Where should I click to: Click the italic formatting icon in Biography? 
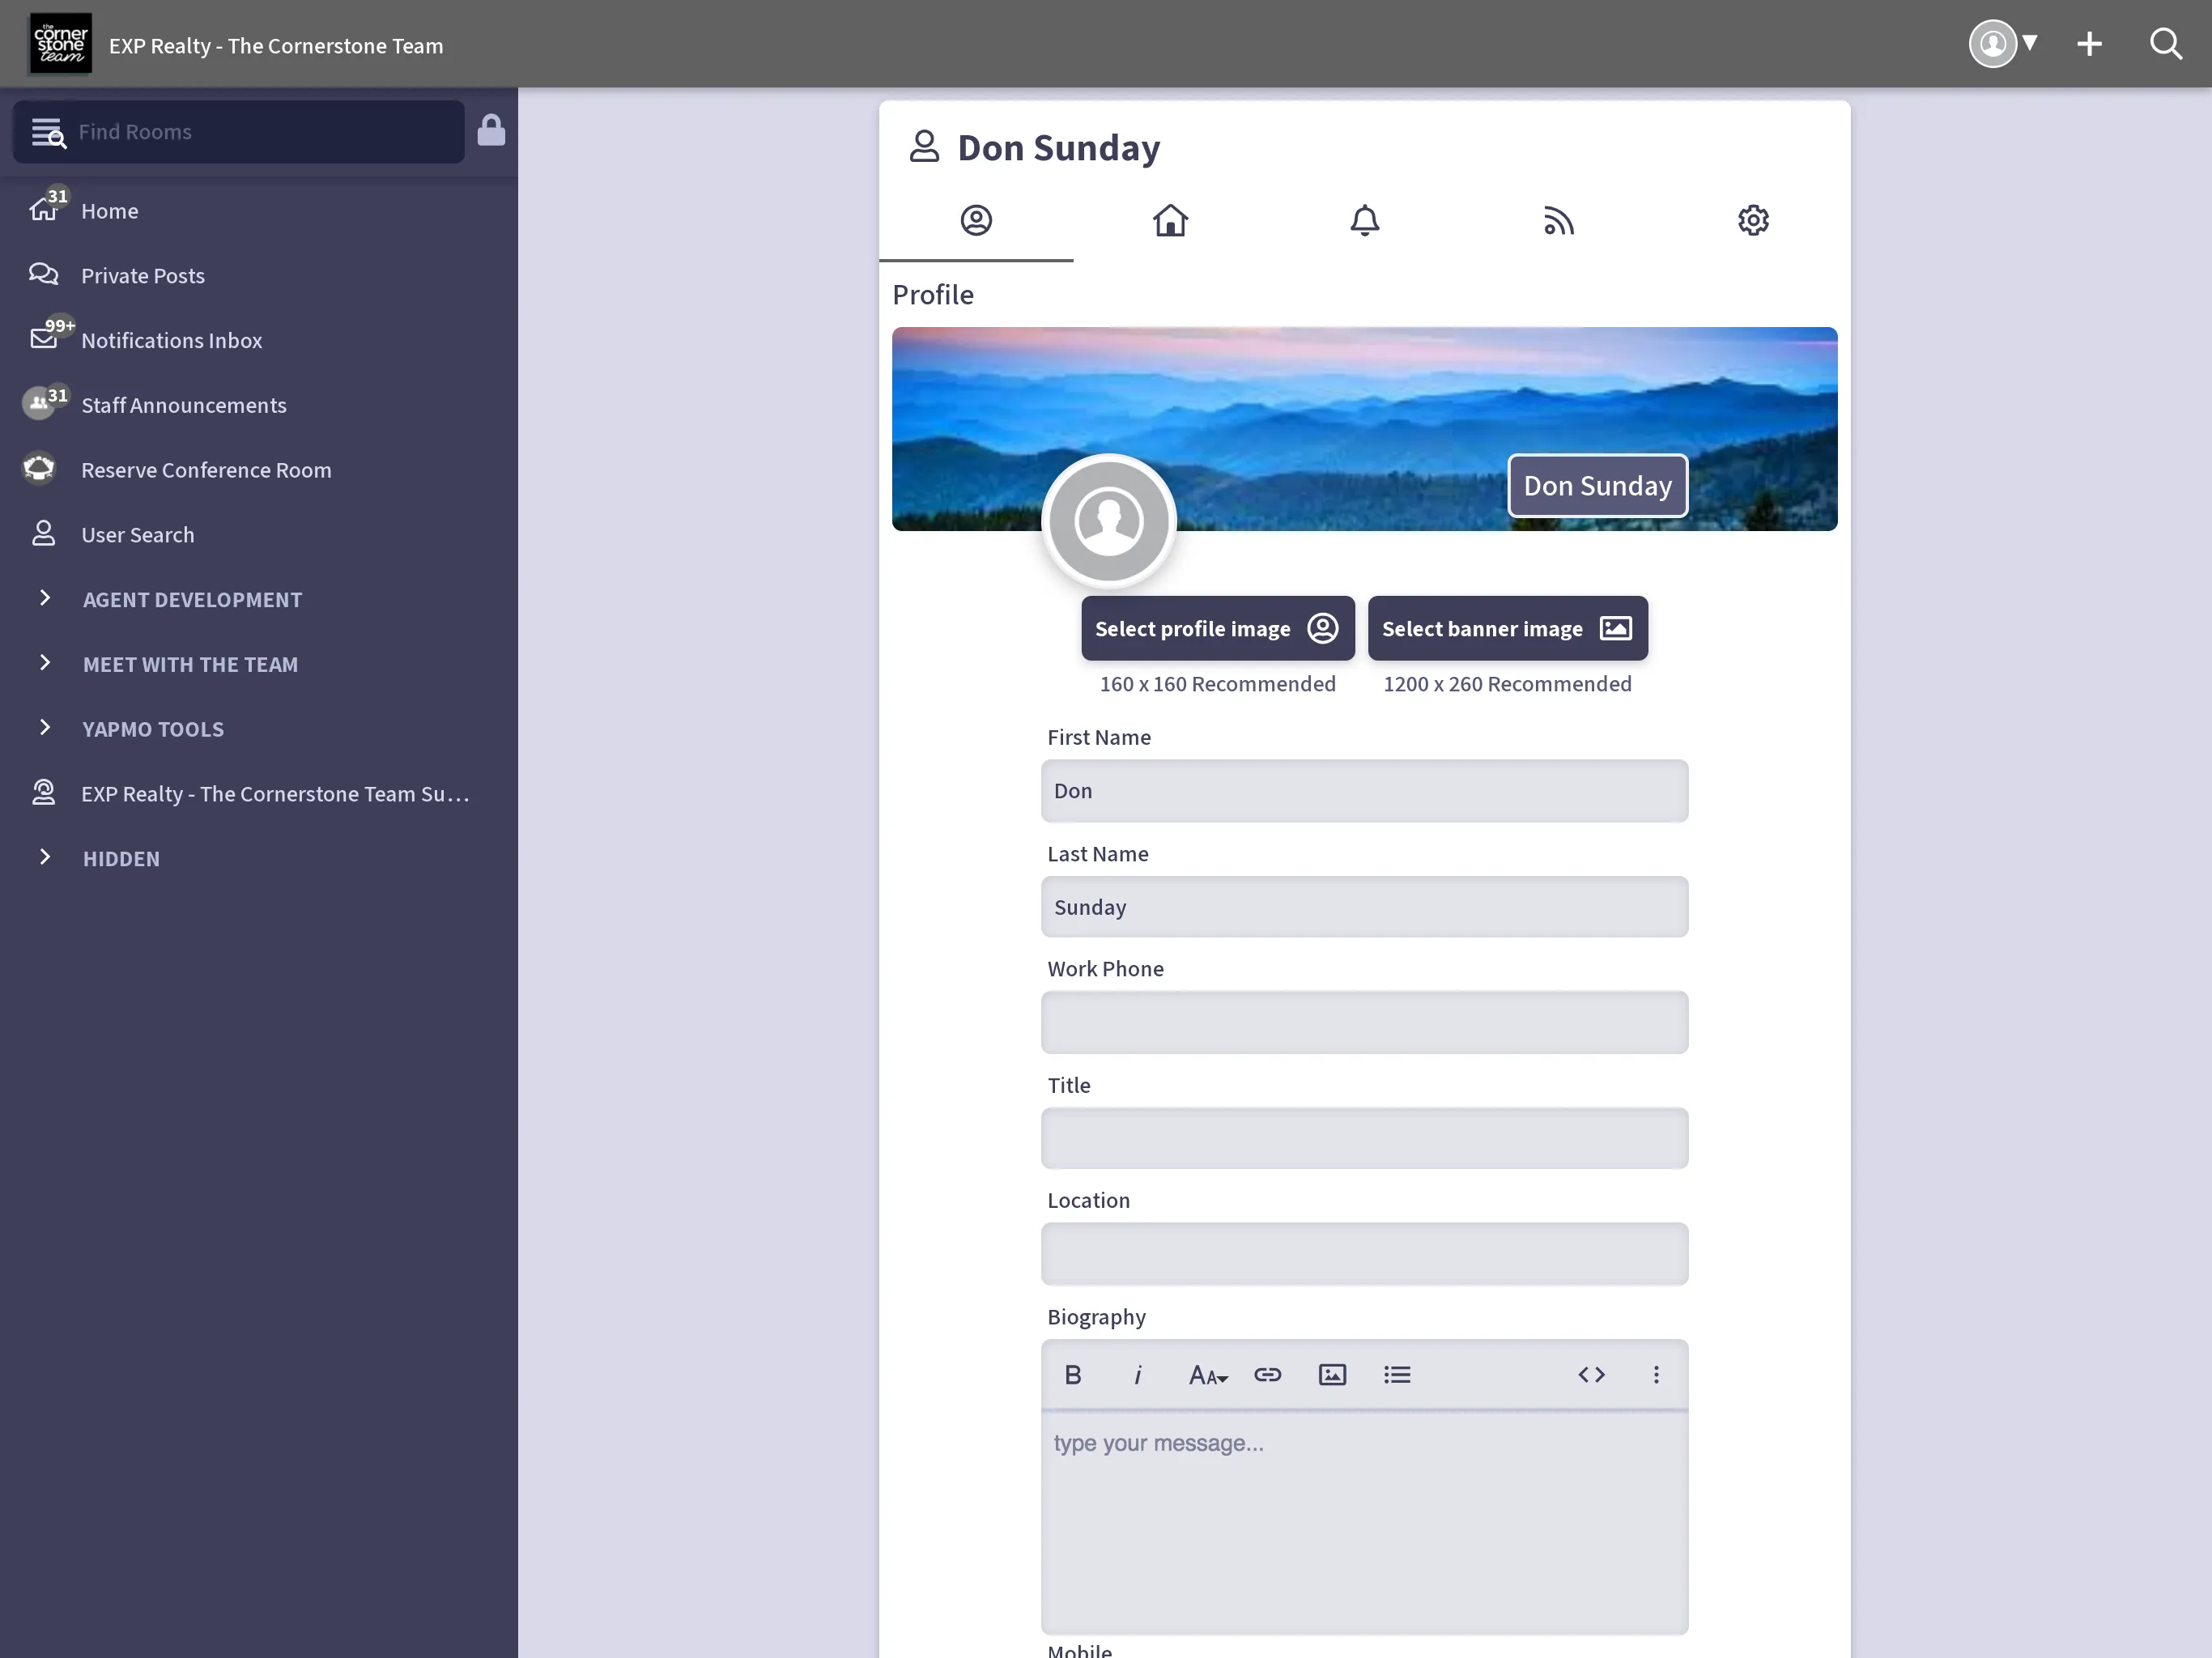(x=1138, y=1374)
